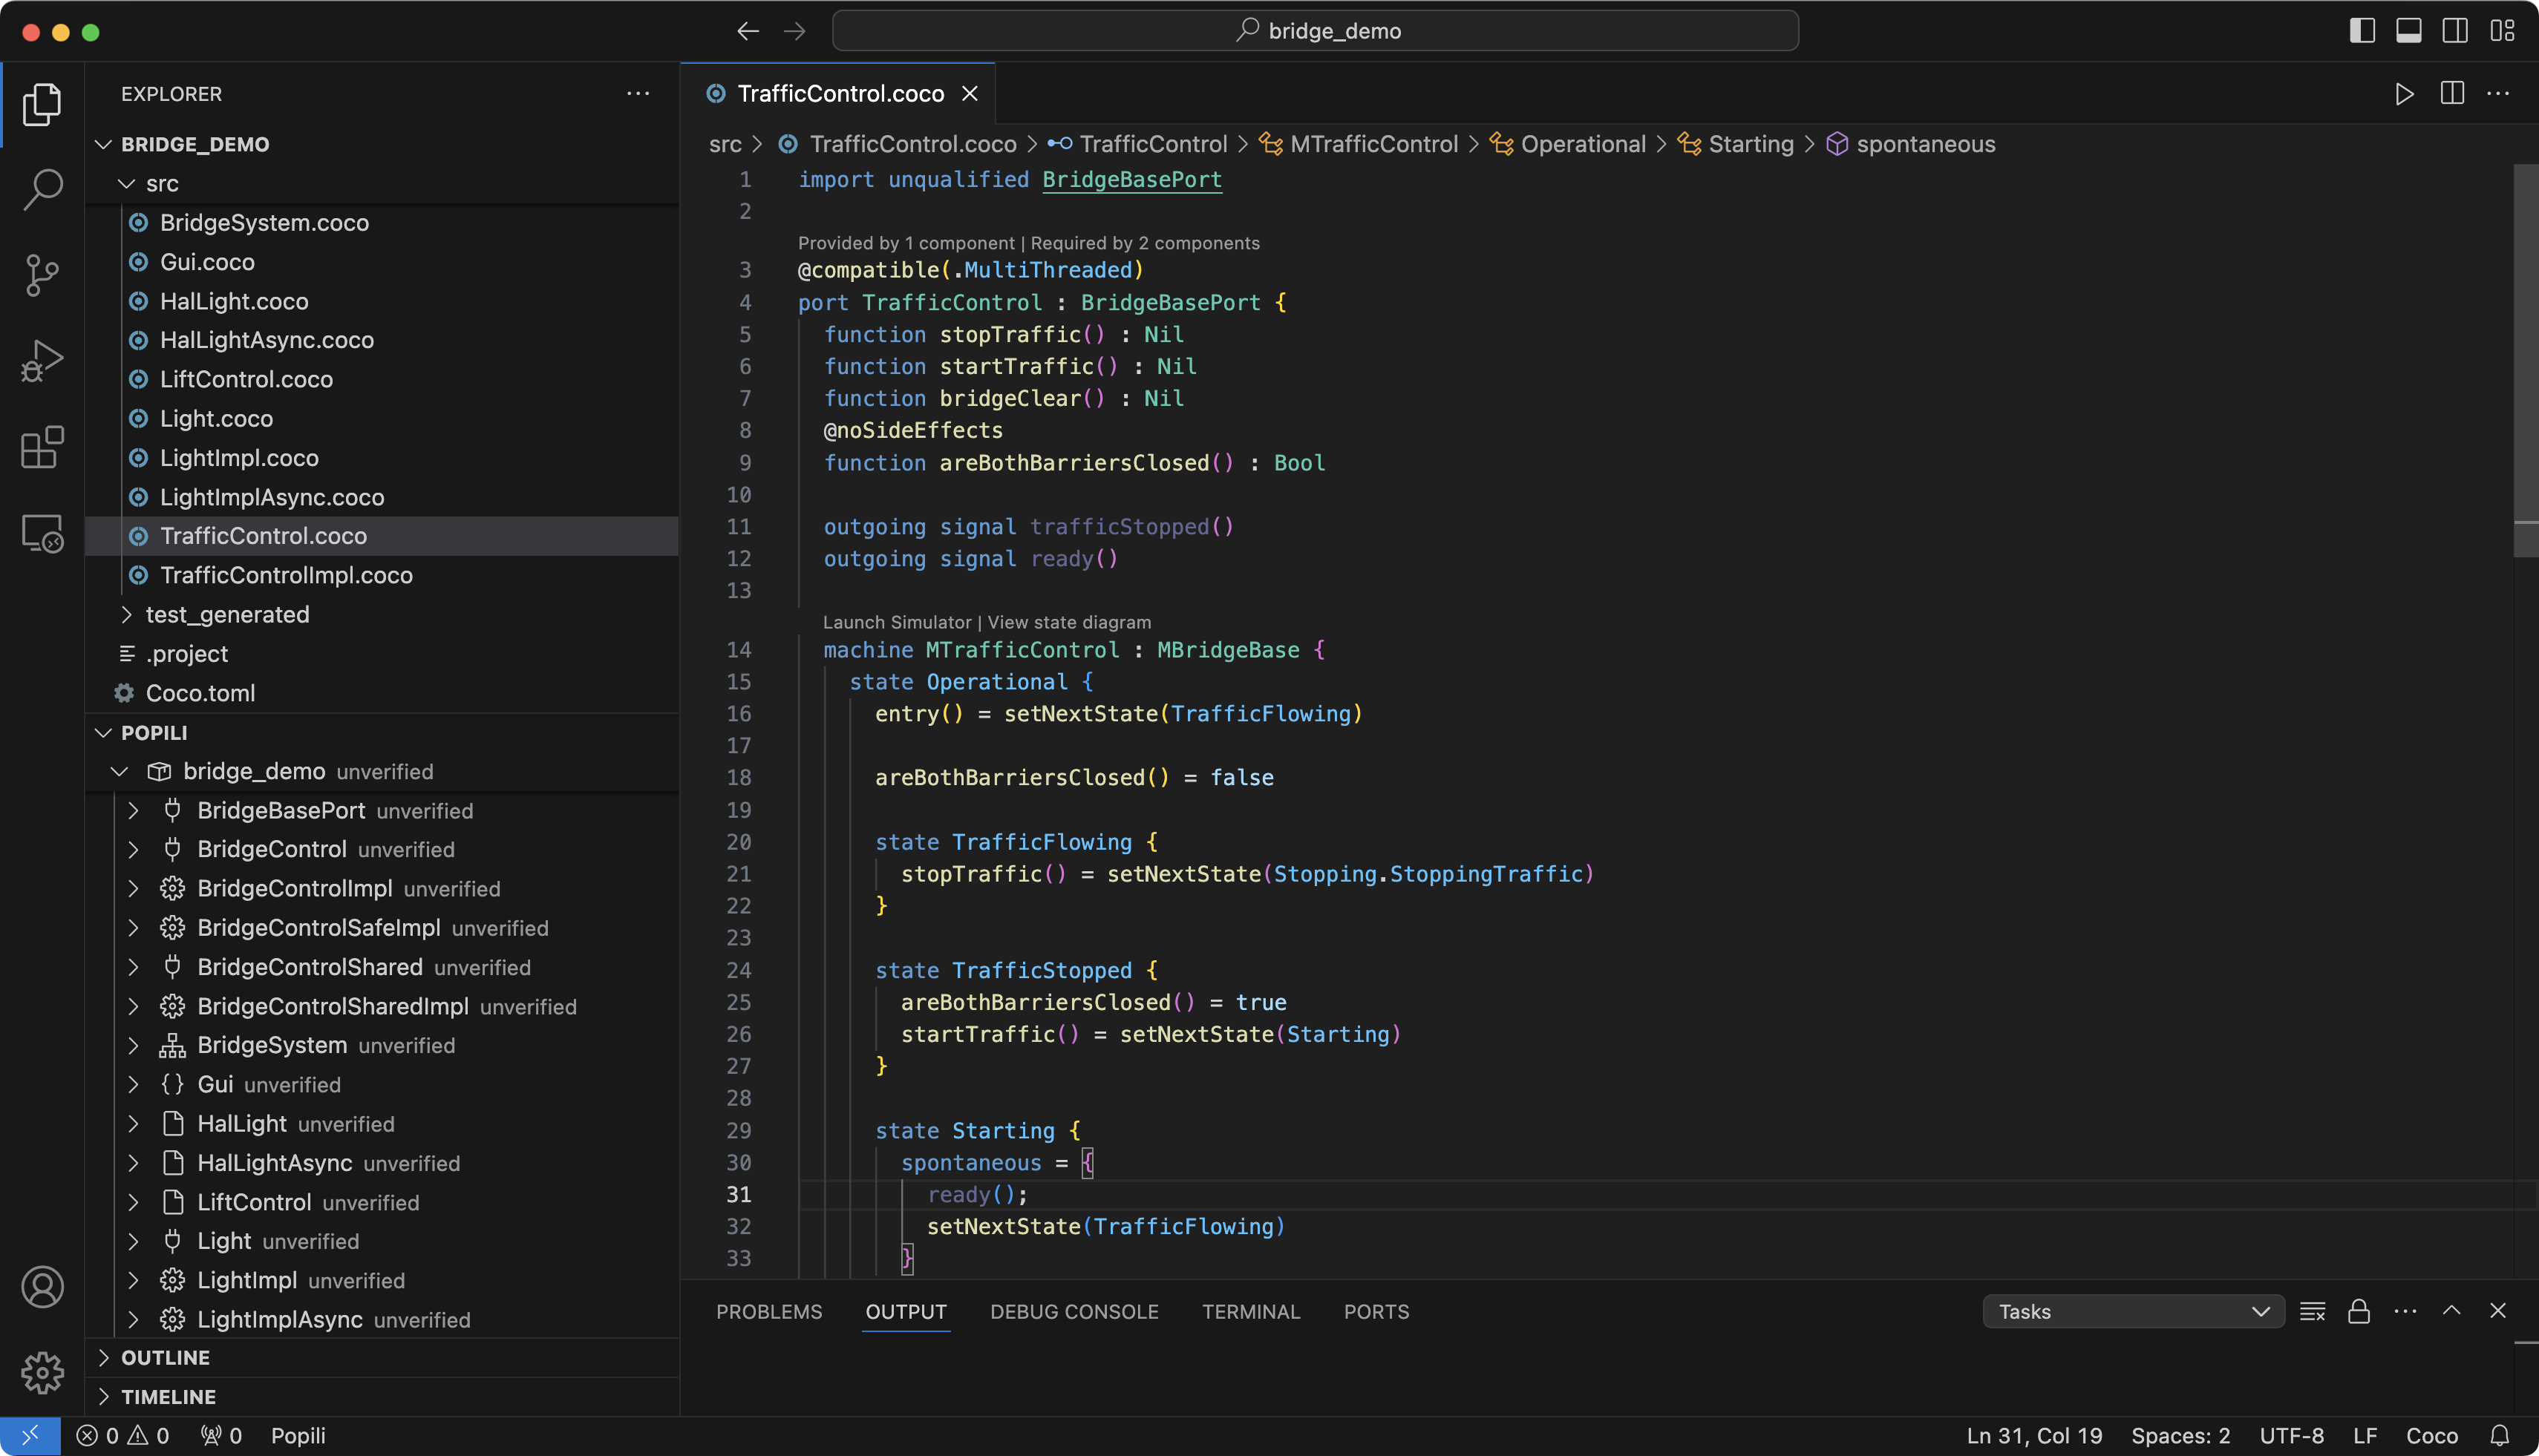Split the editor to the right

pos(2452,94)
